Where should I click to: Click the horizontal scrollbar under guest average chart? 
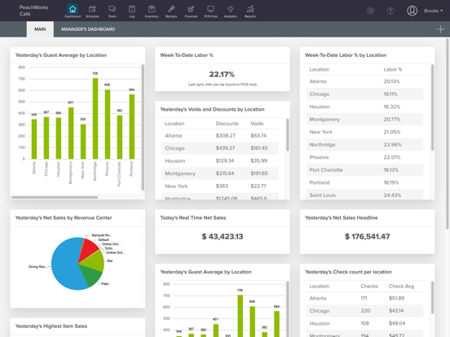pos(55,197)
